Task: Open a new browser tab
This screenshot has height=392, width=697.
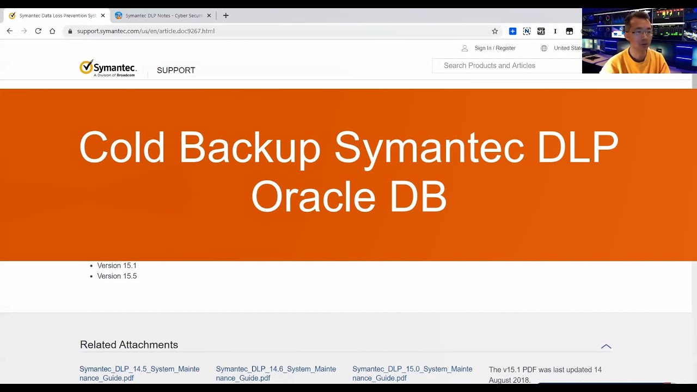Action: coord(225,15)
